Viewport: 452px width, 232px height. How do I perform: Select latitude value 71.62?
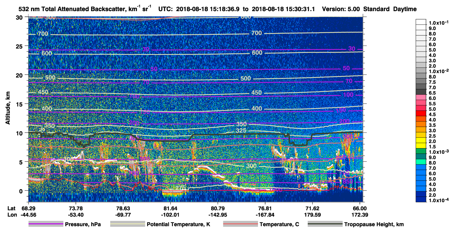pos(313,208)
